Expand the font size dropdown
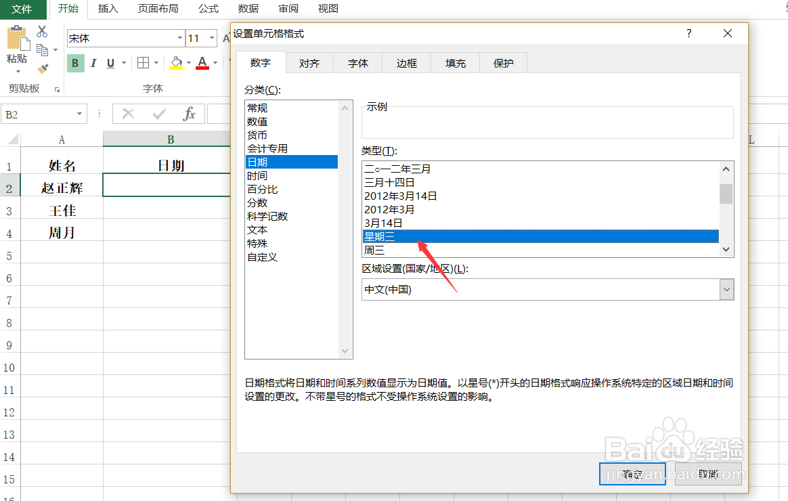 tap(212, 38)
